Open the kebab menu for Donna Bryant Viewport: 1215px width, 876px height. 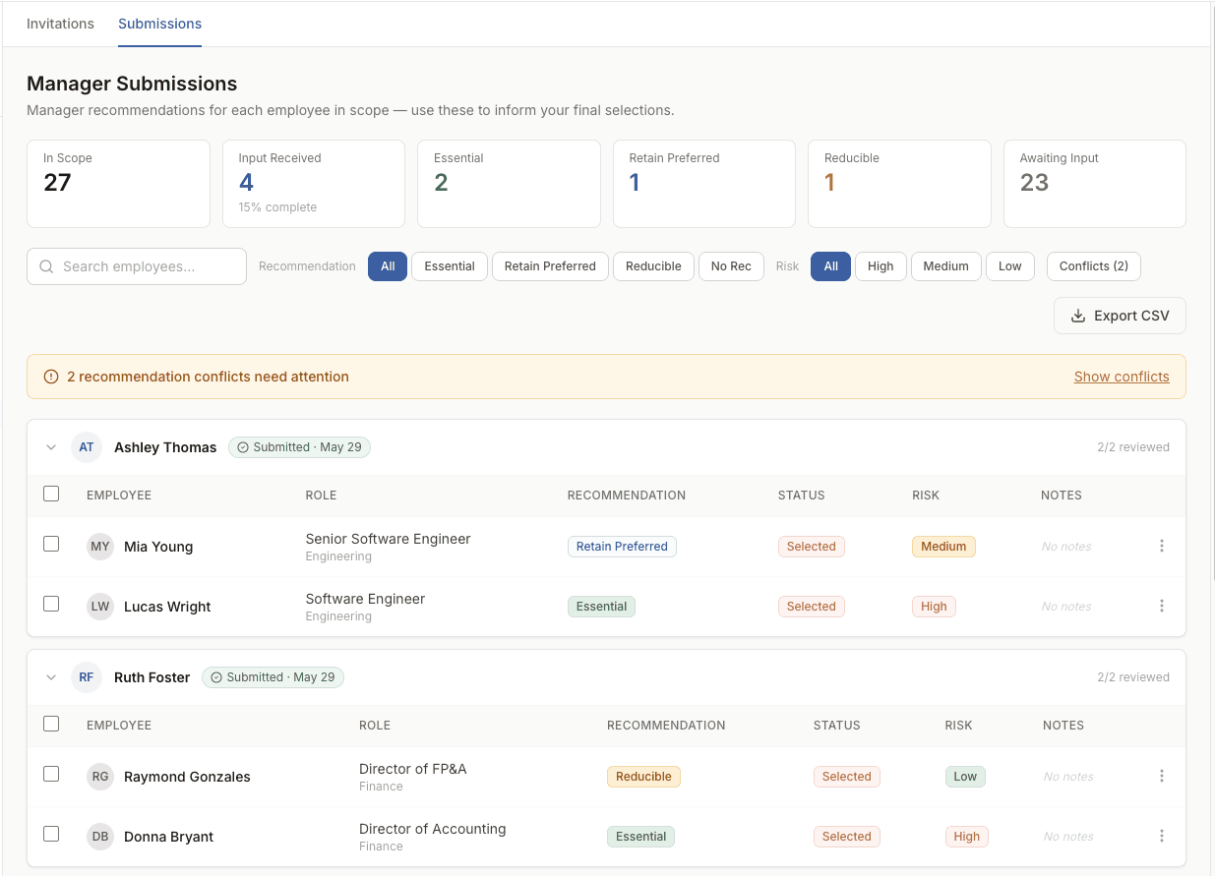1162,836
